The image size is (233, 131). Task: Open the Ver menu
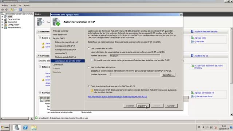[x=20, y=5]
